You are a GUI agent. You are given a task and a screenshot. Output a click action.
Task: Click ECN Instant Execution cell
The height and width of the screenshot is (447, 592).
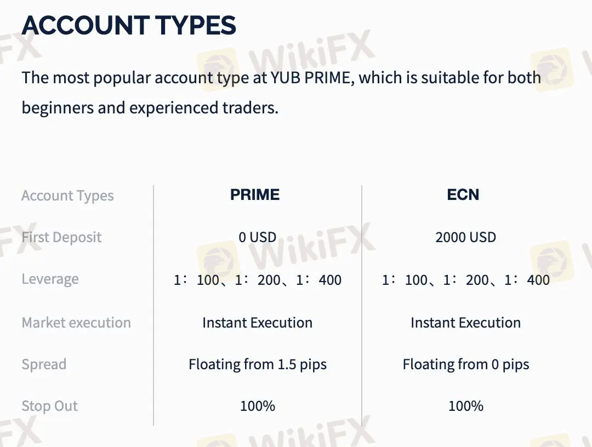(x=465, y=323)
